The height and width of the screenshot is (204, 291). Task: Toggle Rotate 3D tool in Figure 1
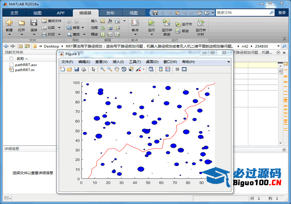click(124, 69)
